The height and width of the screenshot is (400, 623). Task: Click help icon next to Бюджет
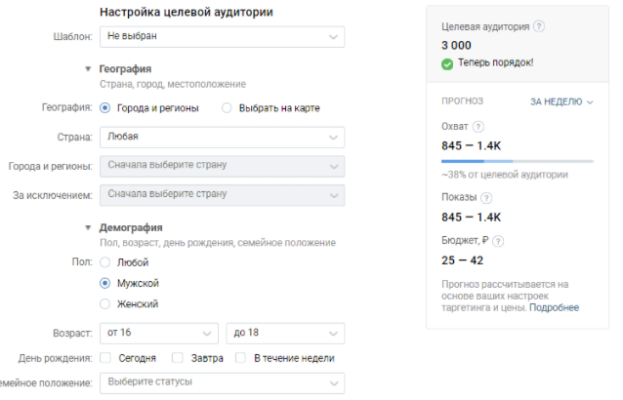(x=498, y=240)
